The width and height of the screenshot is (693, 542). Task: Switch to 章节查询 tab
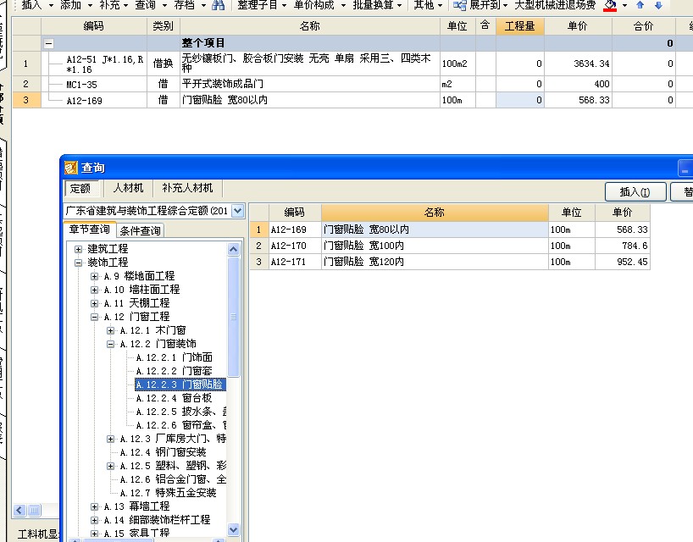(90, 230)
